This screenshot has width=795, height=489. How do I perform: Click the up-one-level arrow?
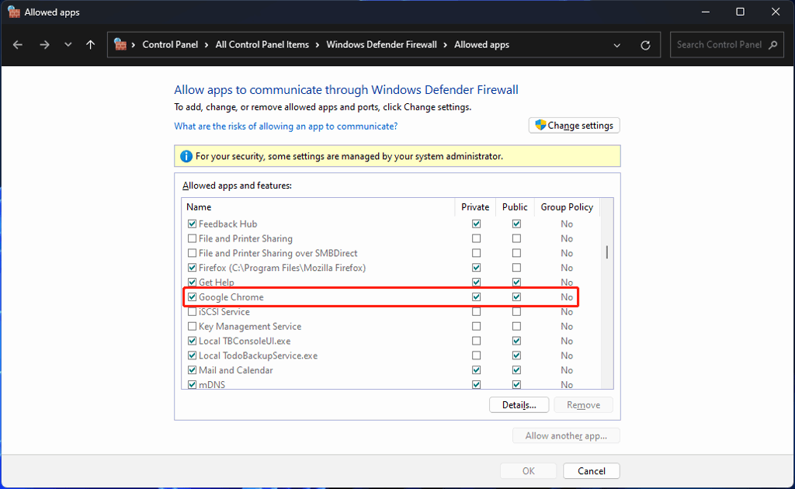click(90, 44)
